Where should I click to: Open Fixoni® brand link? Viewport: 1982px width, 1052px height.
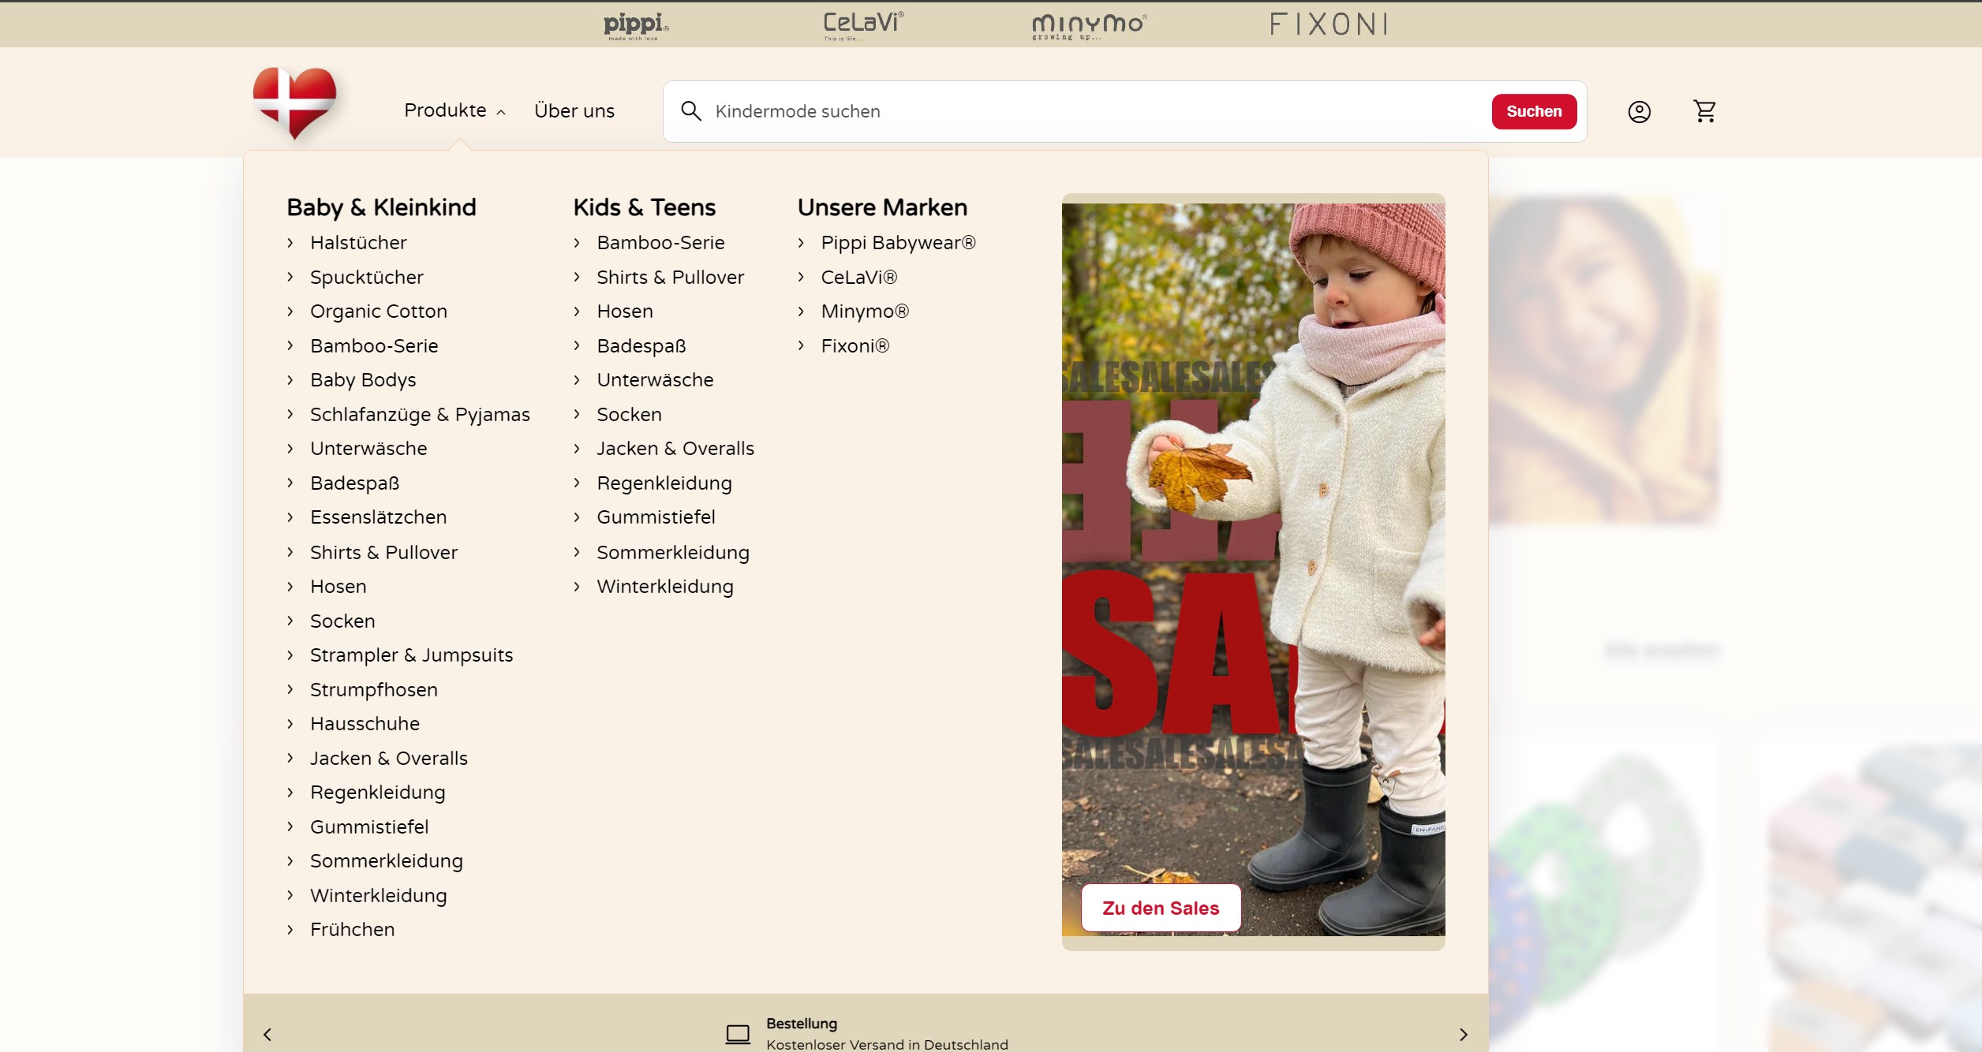pyautogui.click(x=855, y=346)
